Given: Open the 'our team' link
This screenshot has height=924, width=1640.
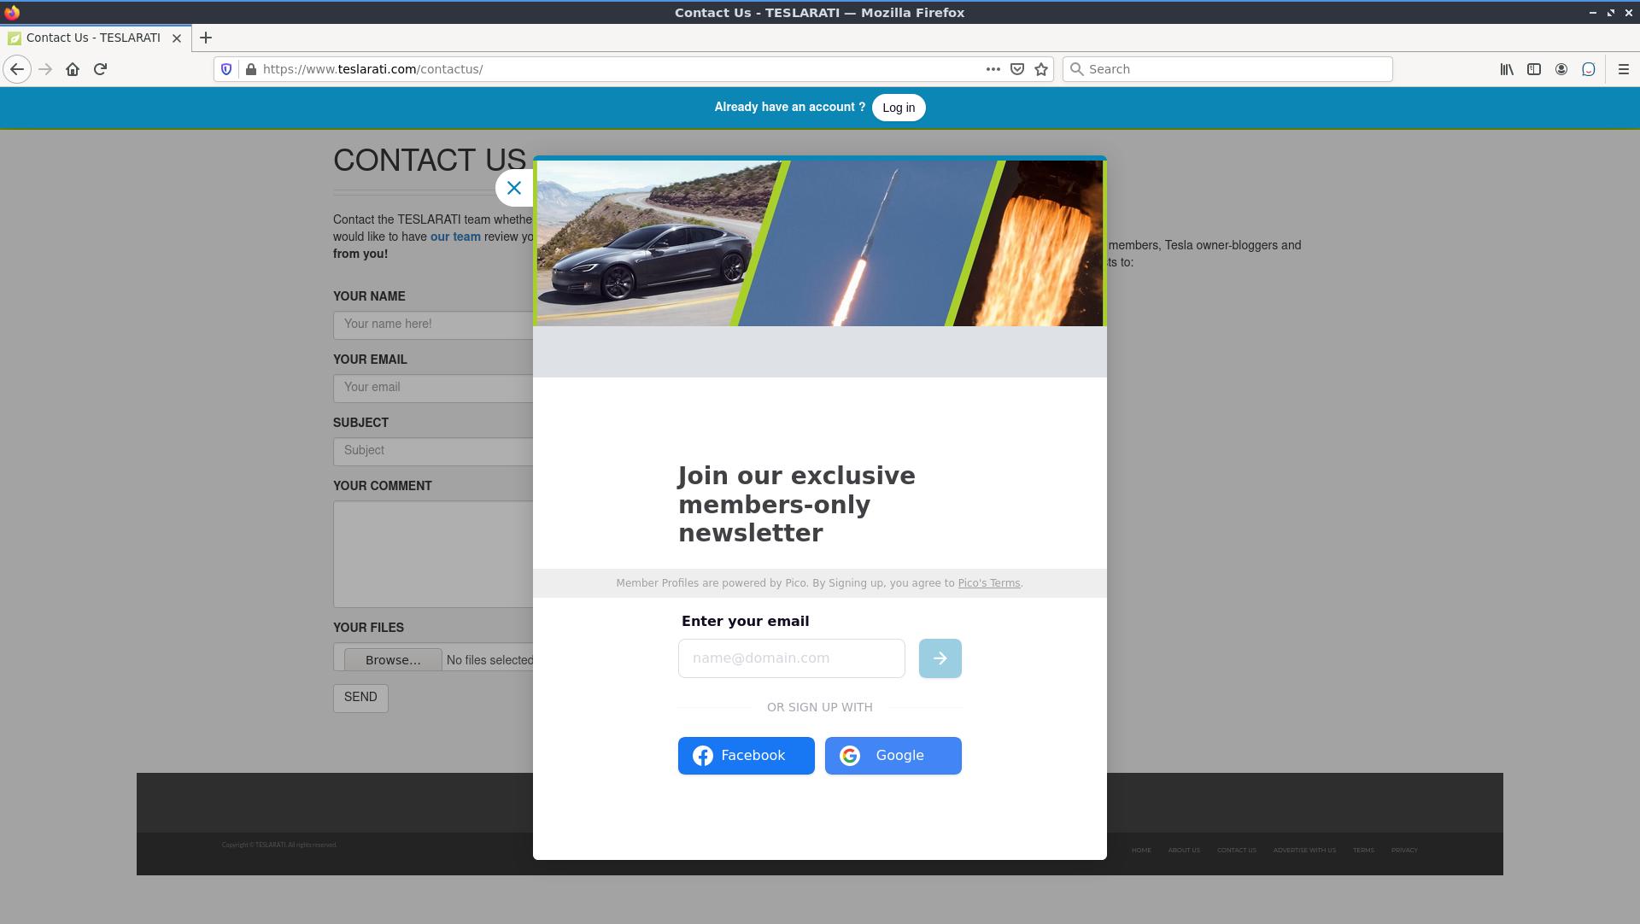Looking at the screenshot, I should [x=455, y=237].
